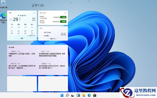The image size is (157, 98).
Task: Open the Windows Start menu
Action: pos(62,95)
